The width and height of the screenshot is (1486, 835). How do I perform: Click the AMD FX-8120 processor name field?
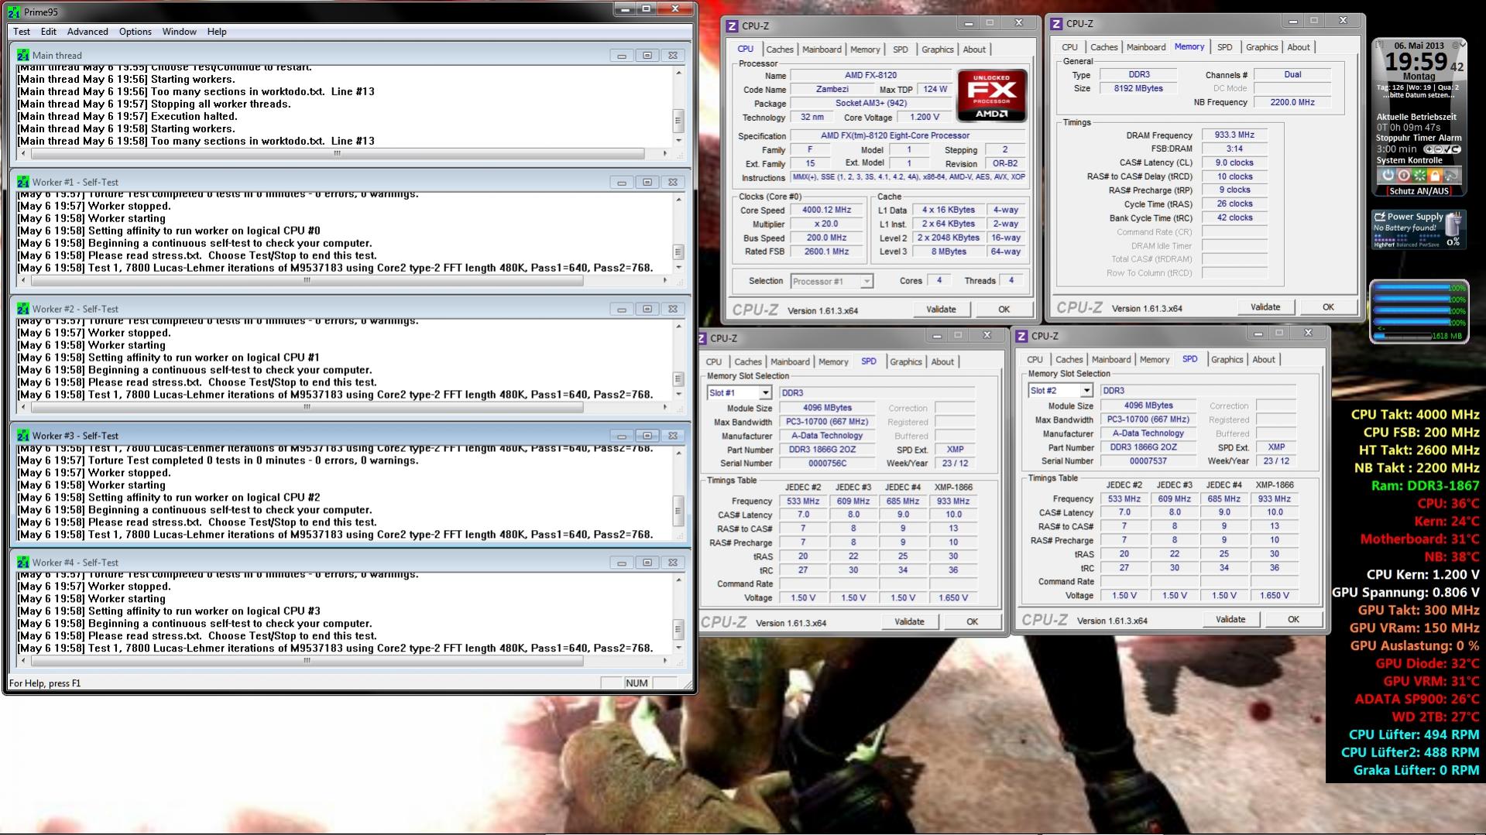point(870,75)
